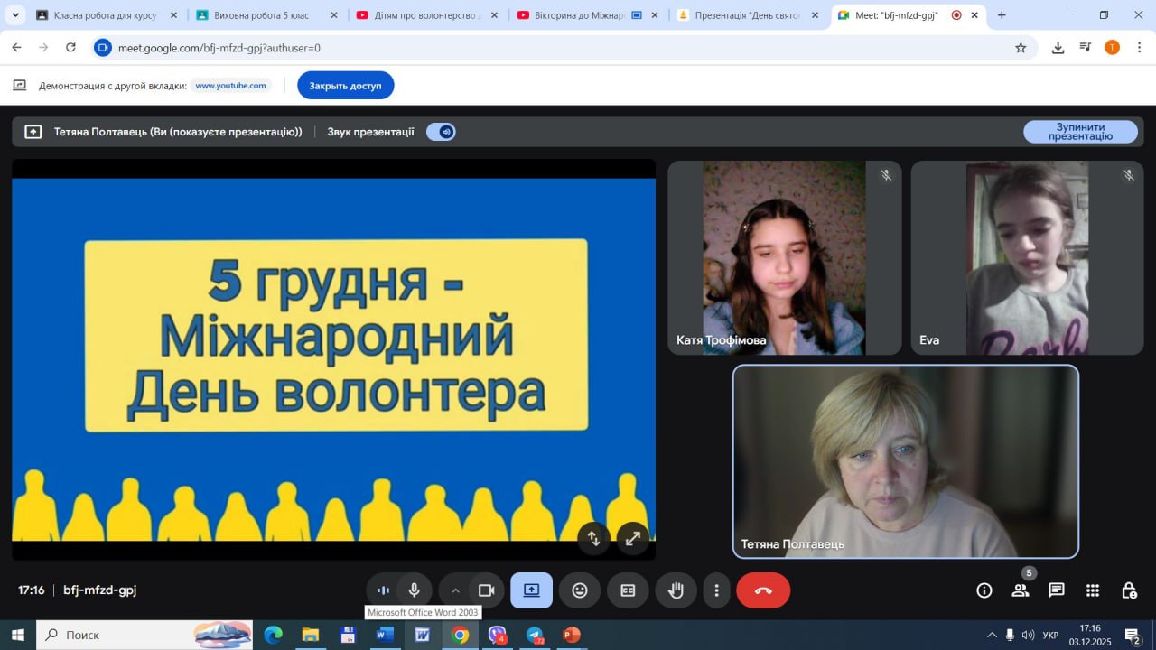The height and width of the screenshot is (650, 1156).
Task: Raise your hand in the meeting
Action: click(676, 590)
